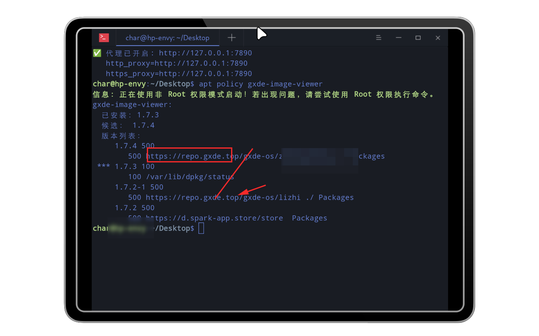Screen dimensions: 539x336
Task: Select the char@hp-envy: ~/Desktop tab
Action: coord(167,38)
